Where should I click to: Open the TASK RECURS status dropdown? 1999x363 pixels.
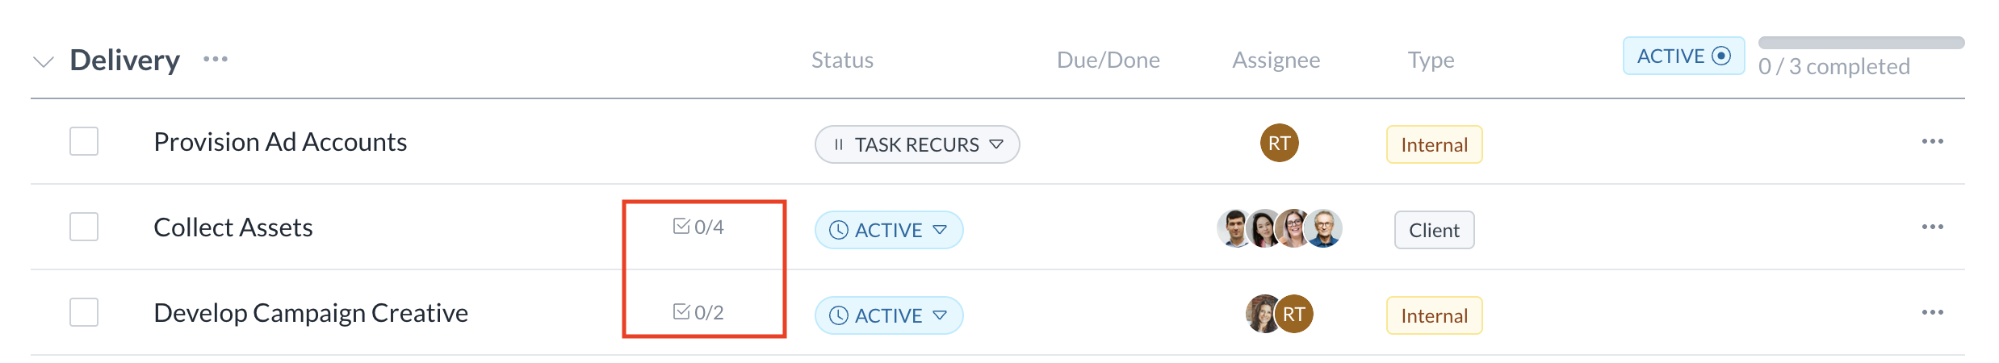click(916, 144)
